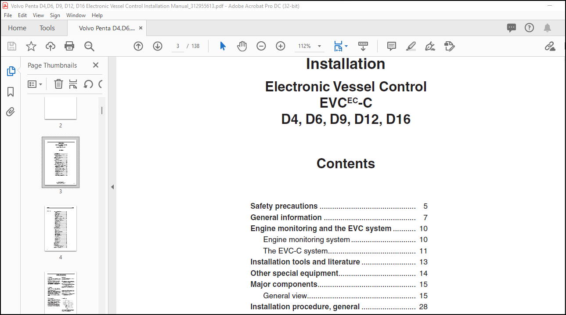Go to previous page arrow

(138, 46)
